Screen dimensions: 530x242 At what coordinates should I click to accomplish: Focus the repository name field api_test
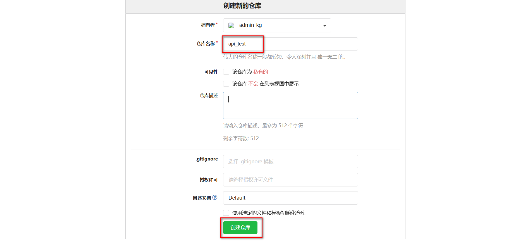(290, 44)
